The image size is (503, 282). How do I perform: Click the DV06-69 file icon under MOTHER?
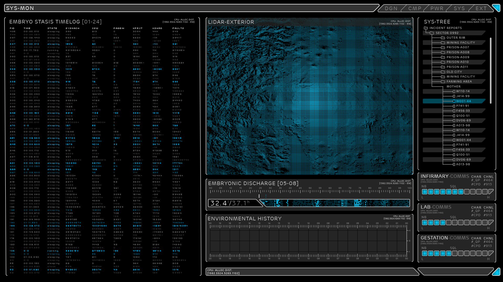(454, 121)
